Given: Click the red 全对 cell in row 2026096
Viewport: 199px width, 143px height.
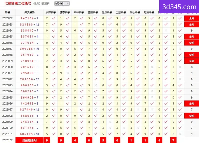Looking at the screenshot, I should [192, 103].
